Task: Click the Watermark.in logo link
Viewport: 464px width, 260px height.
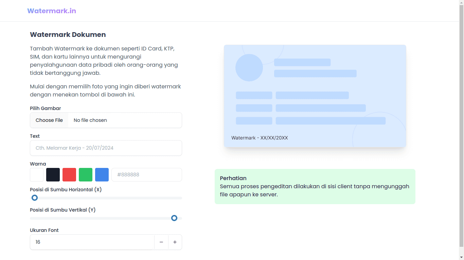Action: point(52,11)
